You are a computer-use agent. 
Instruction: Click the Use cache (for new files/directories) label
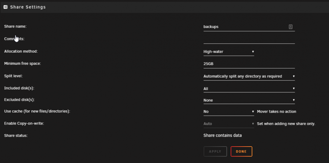click(x=37, y=111)
